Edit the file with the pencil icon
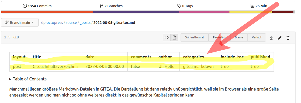 pyautogui.click(x=280, y=38)
